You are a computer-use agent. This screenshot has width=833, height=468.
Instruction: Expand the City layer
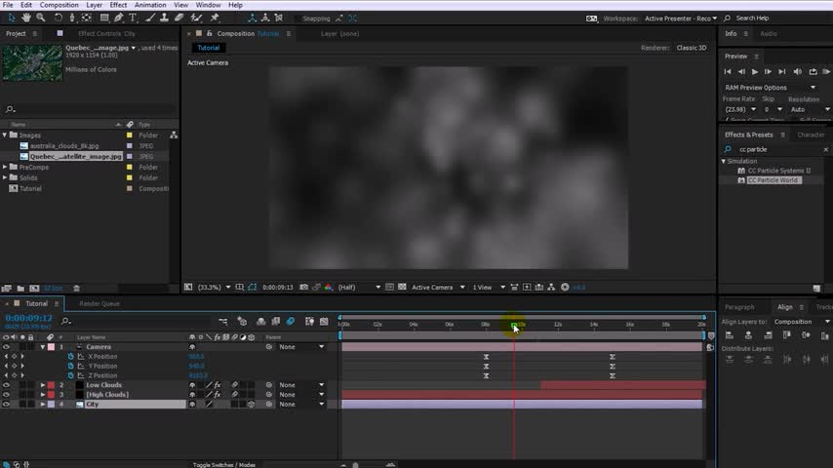click(x=43, y=405)
